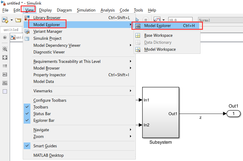Click the Open folder toolbar icon

pyautogui.click(x=18, y=20)
